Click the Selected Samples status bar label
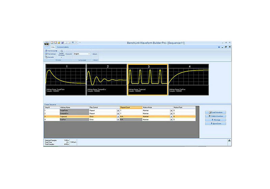 [51, 140]
